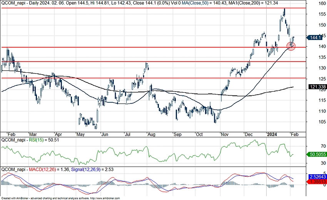
Task: Click the Jul date axis label
Action: point(128,135)
